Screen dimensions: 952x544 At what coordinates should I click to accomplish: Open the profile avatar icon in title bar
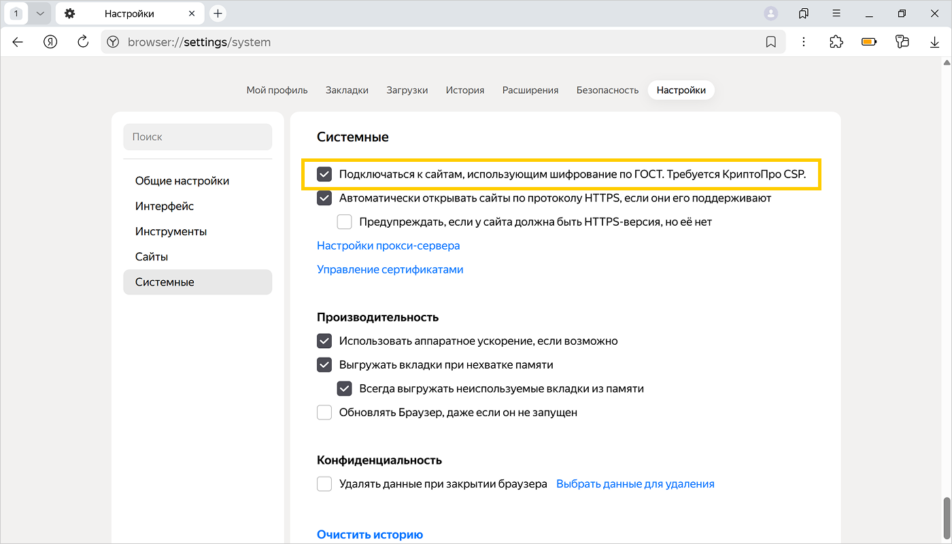coord(770,14)
